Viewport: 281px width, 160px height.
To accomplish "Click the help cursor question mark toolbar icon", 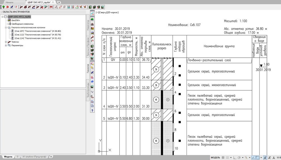I will pyautogui.click(x=16, y=7).
